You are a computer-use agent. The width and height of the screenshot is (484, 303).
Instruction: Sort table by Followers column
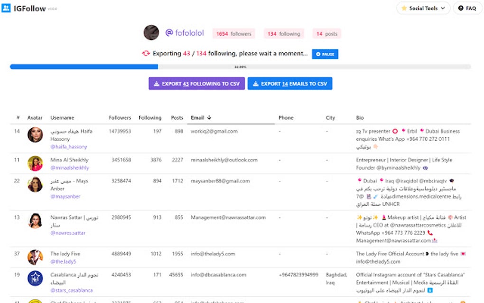point(120,118)
